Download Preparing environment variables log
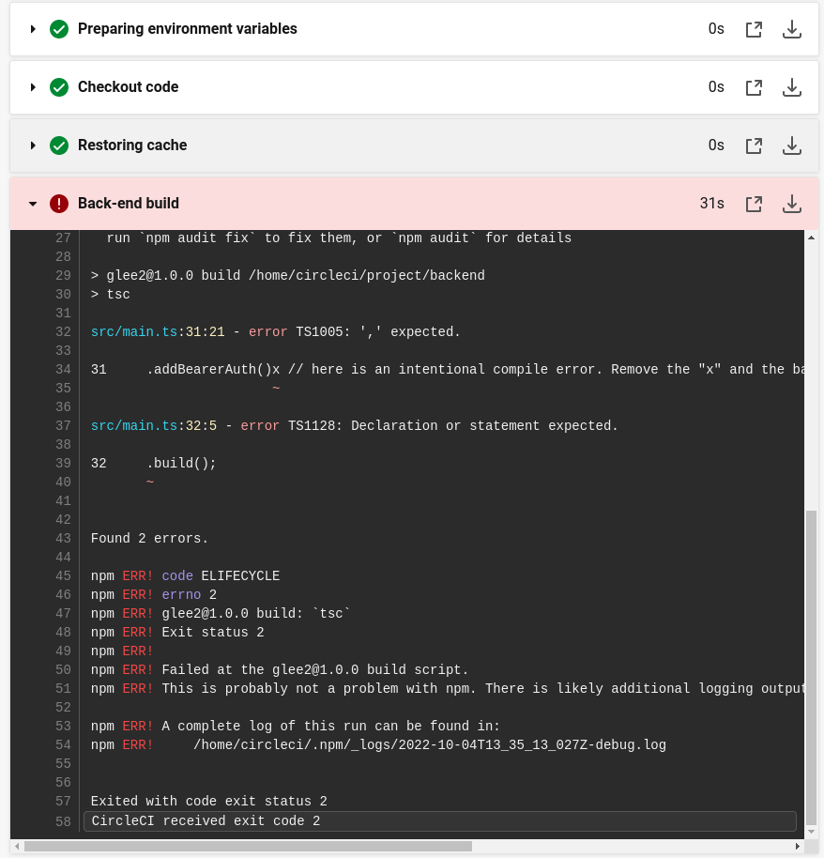The image size is (824, 858). [792, 29]
